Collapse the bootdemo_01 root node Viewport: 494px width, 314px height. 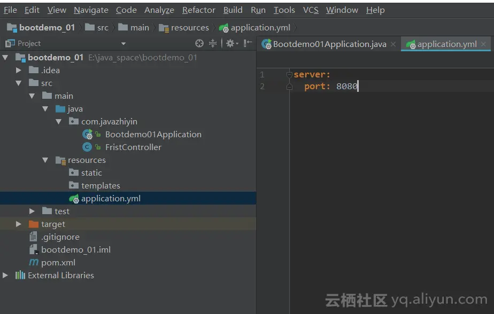5,58
